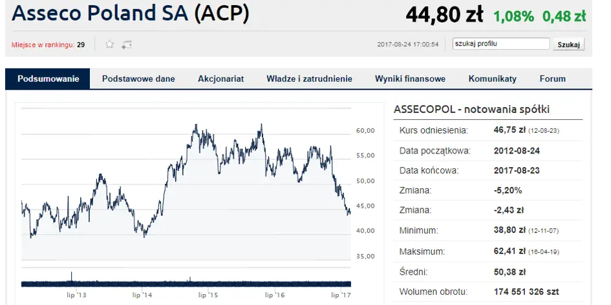Screen dimensions: 611x305
Task: Open the Podsumowanie tab
Action: (x=48, y=79)
